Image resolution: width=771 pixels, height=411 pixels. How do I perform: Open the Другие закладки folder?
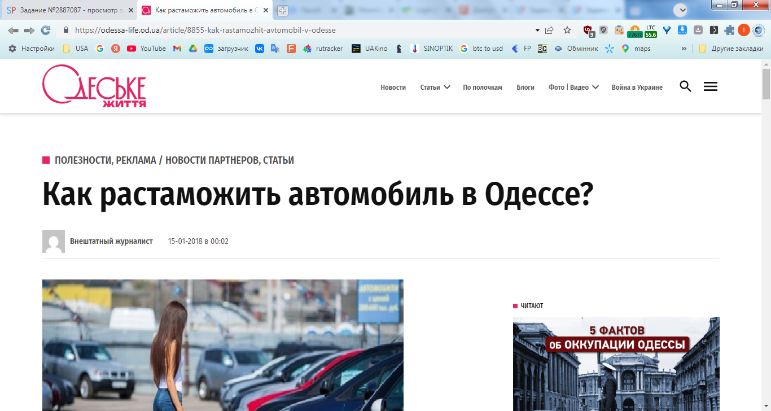tap(731, 49)
